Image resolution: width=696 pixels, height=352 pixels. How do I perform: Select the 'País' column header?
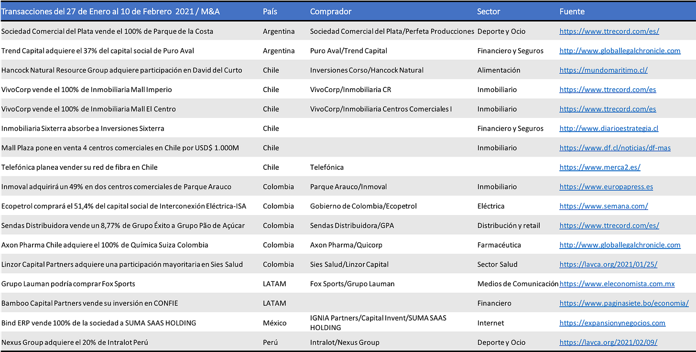point(270,11)
